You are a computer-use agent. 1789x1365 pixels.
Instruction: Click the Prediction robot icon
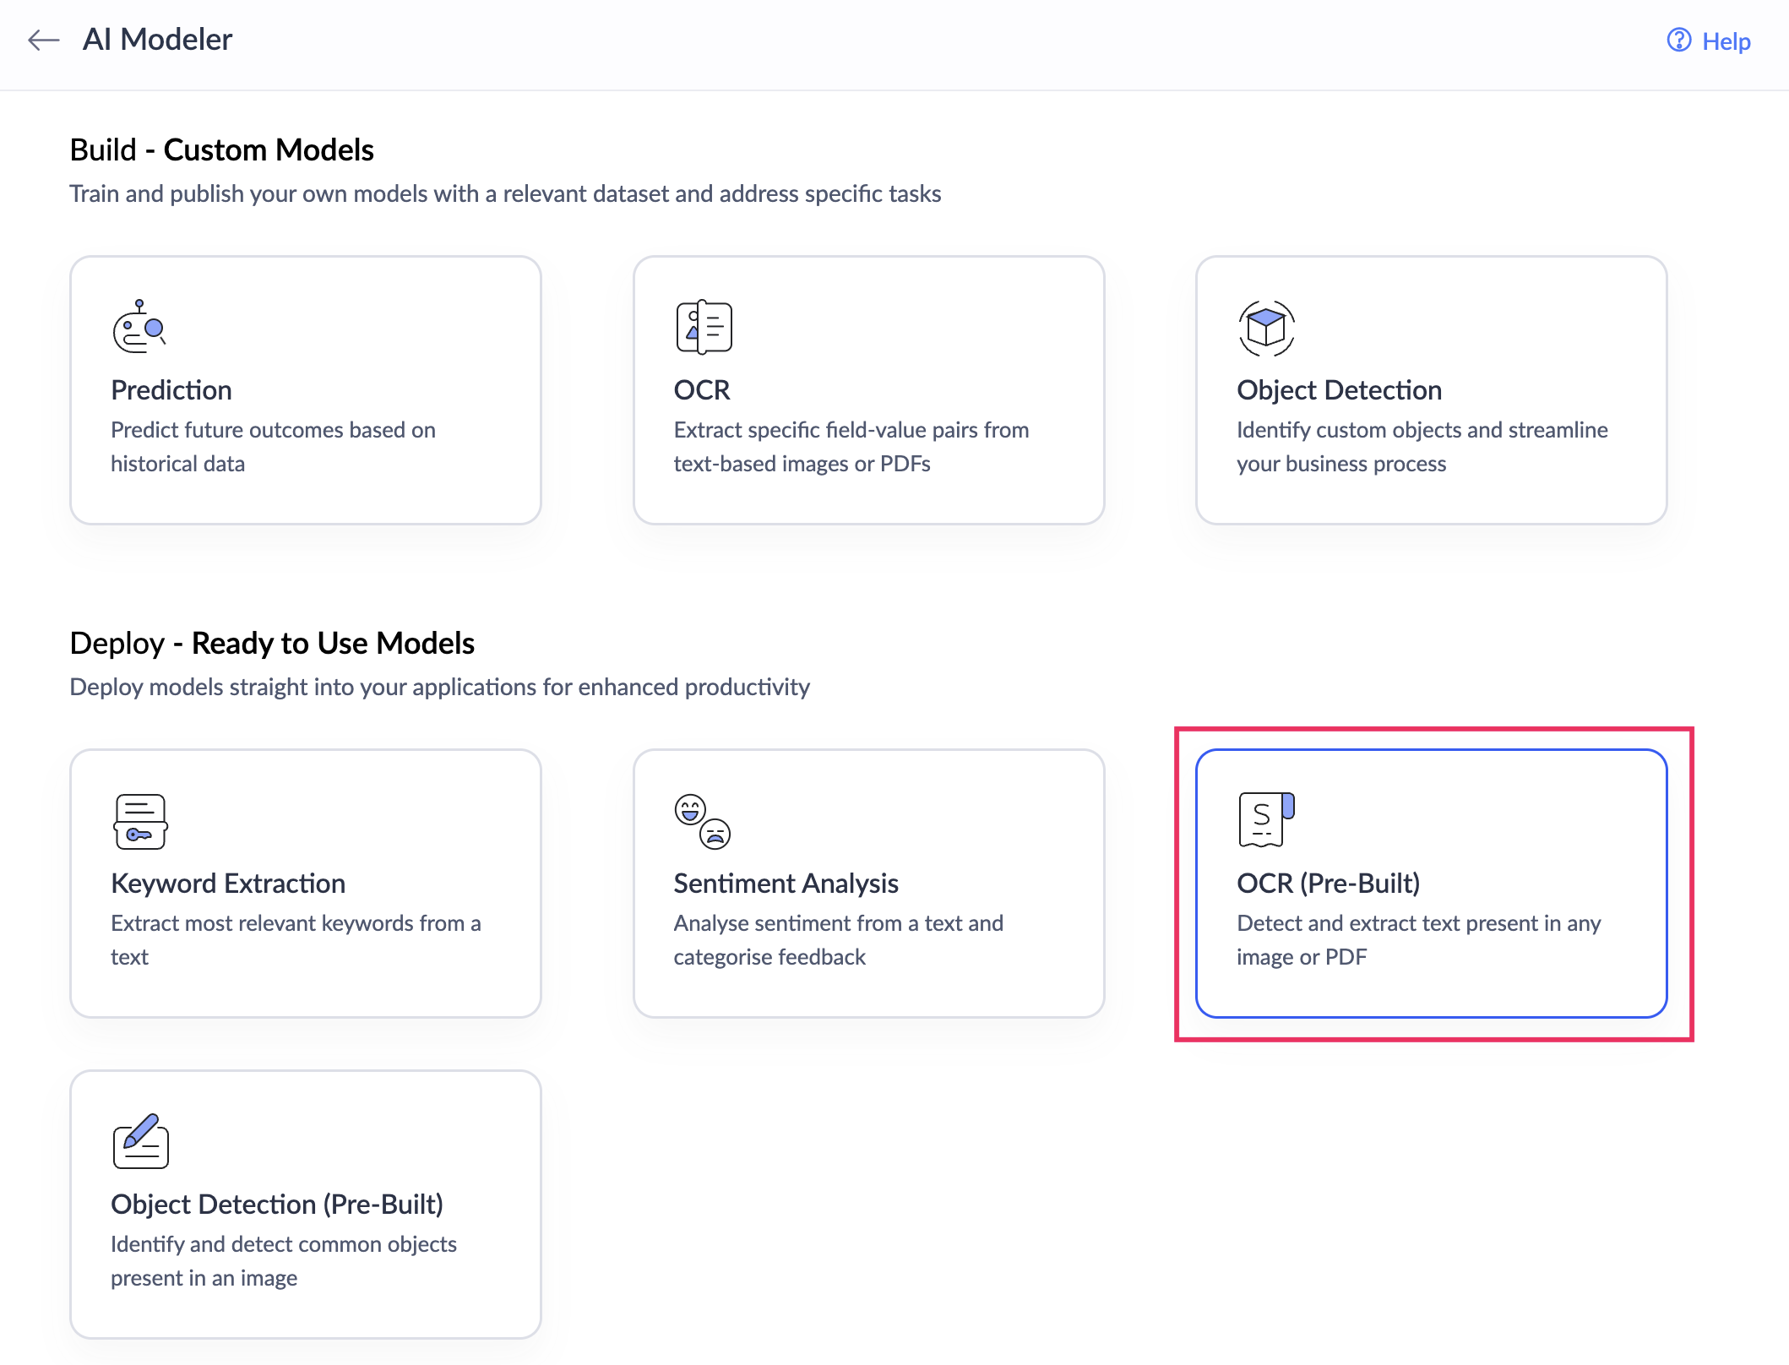pos(139,327)
